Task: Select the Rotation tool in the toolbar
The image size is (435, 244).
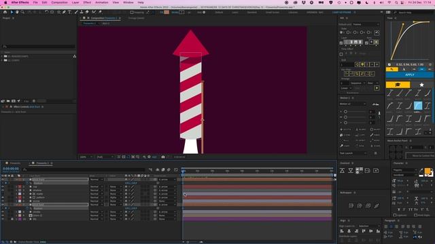Action: [46, 12]
